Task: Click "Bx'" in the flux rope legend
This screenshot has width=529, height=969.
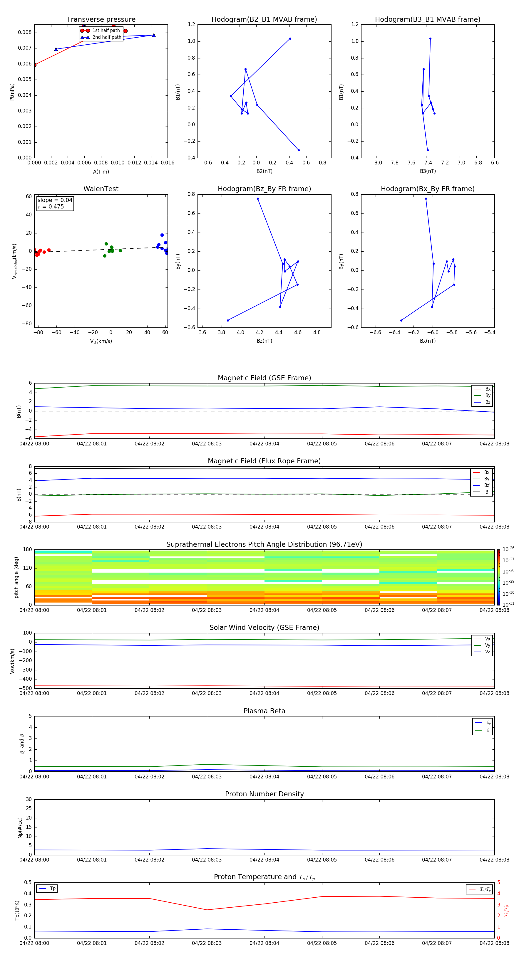Action: (x=487, y=473)
